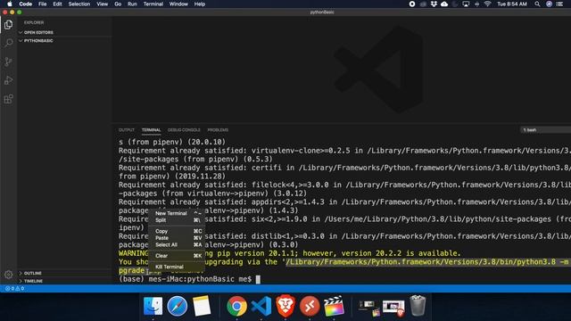
Task: Open the Terminal menu in the menu bar
Action: click(153, 4)
